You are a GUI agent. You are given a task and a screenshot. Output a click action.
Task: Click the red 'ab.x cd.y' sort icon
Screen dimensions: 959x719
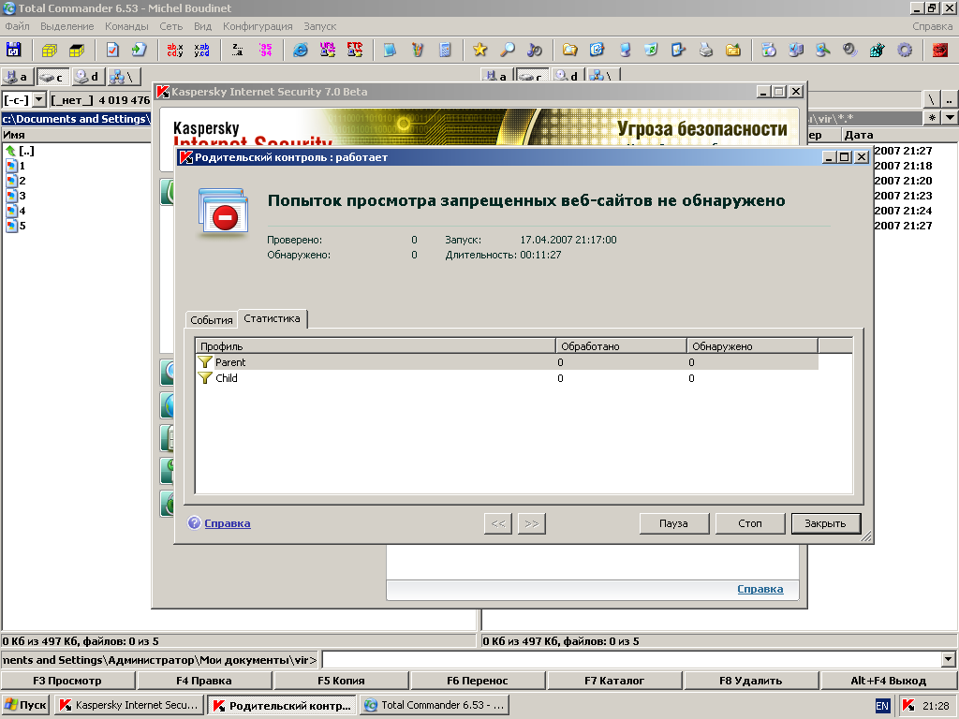click(x=175, y=50)
